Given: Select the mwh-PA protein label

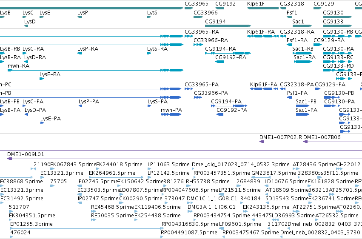Looking at the screenshot, I should (x=171, y=110).
